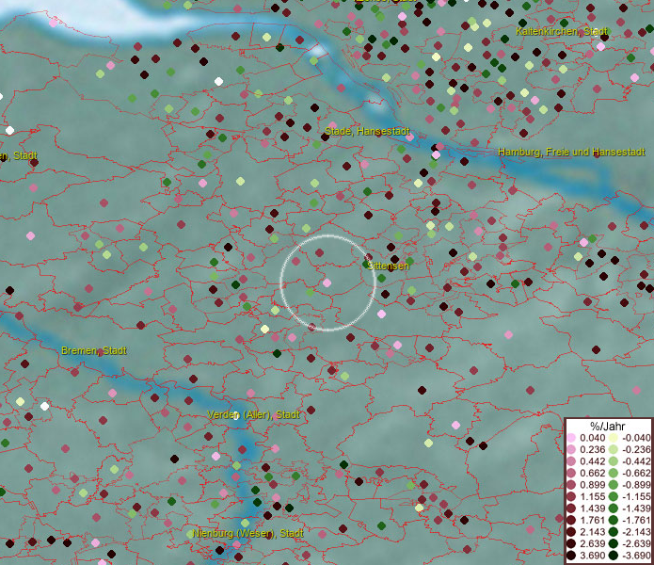Click the Kaltenkirchen, Stadt label

click(562, 31)
